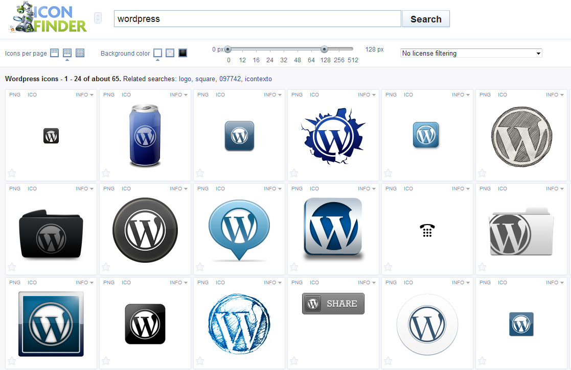Viewport: 571px width, 370px height.
Task: Click the Search button
Action: [x=426, y=19]
